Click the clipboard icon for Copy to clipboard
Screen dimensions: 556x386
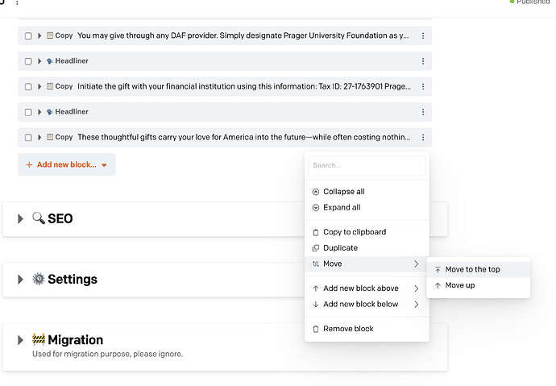click(316, 233)
